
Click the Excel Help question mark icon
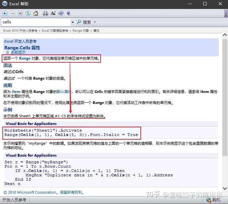pos(5,4)
